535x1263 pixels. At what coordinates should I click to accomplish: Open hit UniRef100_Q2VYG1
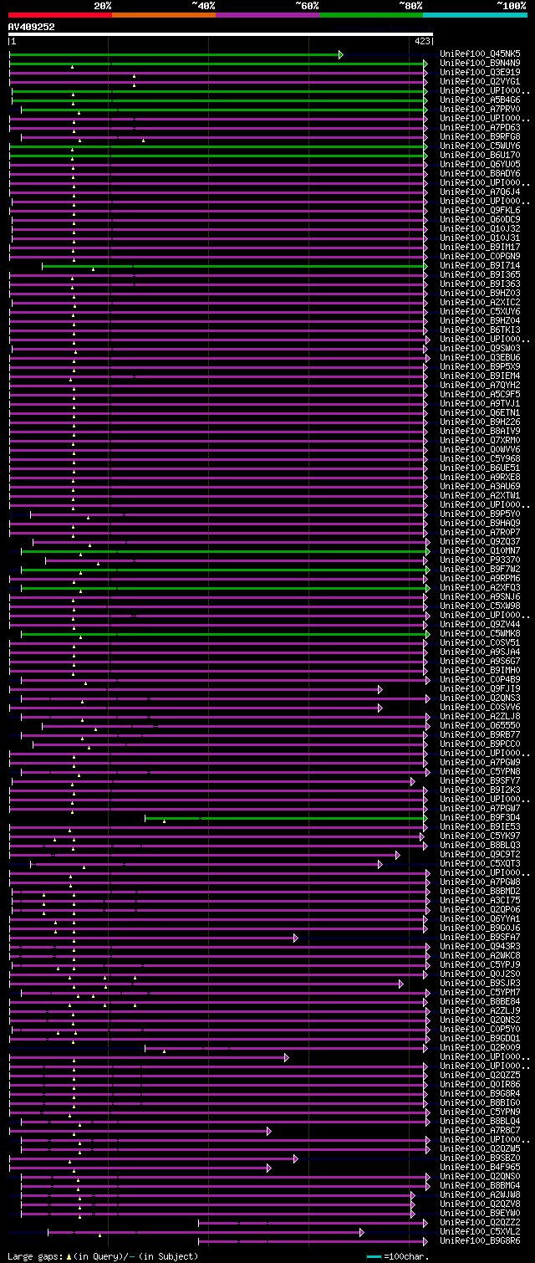(481, 82)
